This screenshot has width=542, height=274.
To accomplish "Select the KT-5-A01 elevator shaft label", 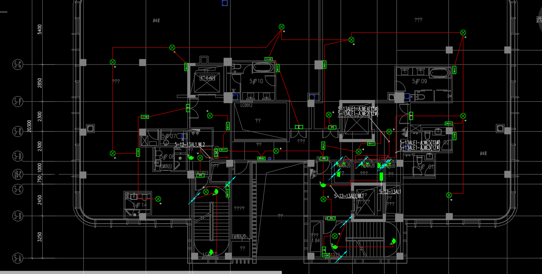I will pos(208,78).
